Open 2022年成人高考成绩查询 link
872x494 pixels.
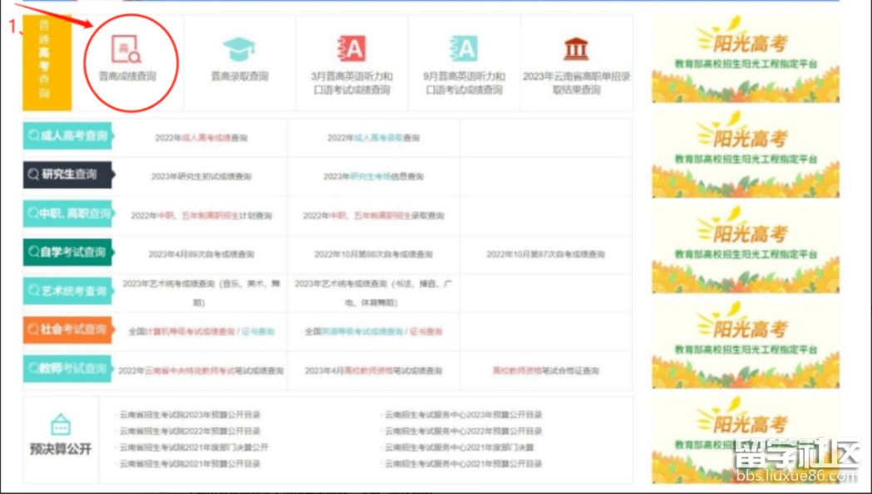coord(201,138)
